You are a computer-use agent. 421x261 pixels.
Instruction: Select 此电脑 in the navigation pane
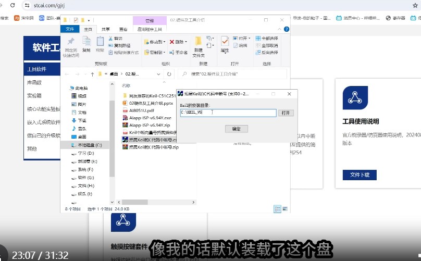(x=78, y=88)
